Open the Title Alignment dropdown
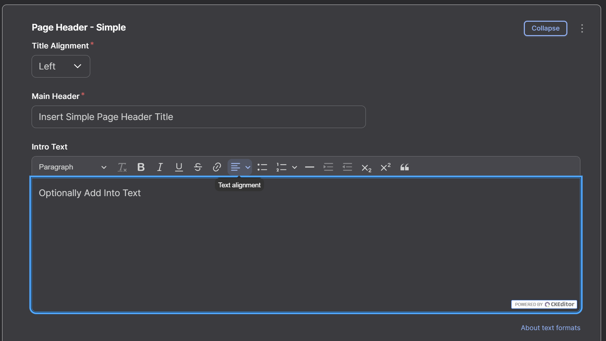The height and width of the screenshot is (341, 606). pyautogui.click(x=61, y=66)
